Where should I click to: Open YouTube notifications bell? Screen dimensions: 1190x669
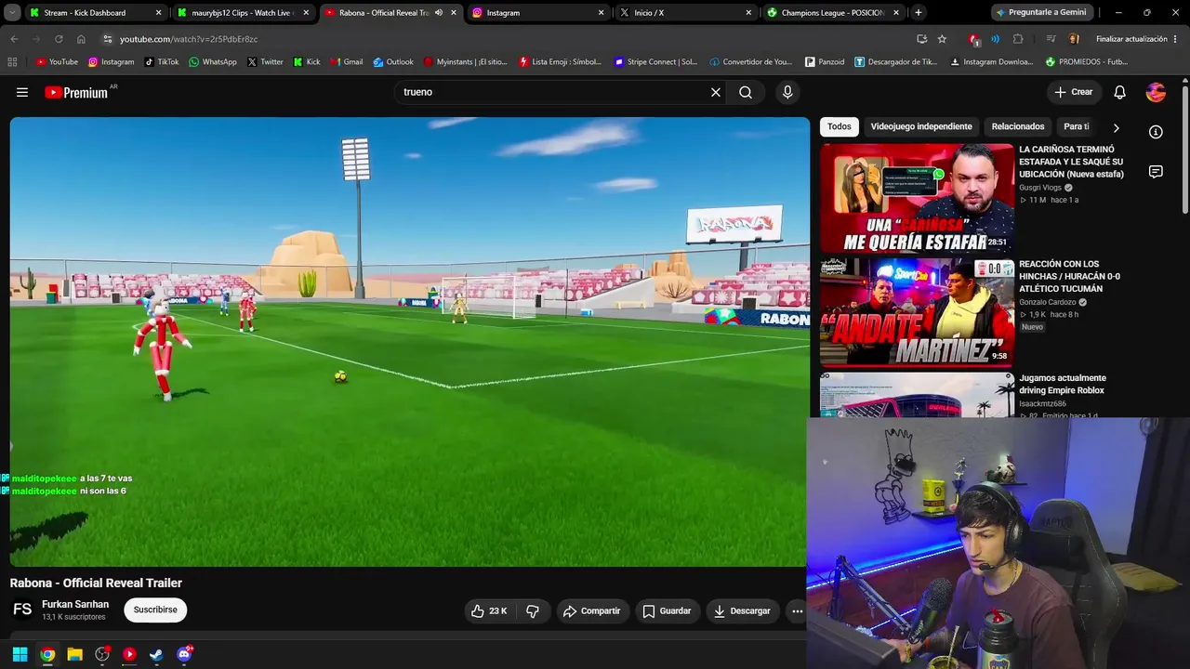pyautogui.click(x=1120, y=92)
